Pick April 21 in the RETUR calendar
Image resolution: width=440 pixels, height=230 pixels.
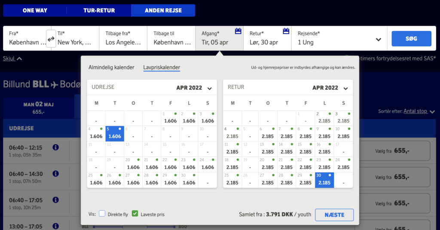287,164
